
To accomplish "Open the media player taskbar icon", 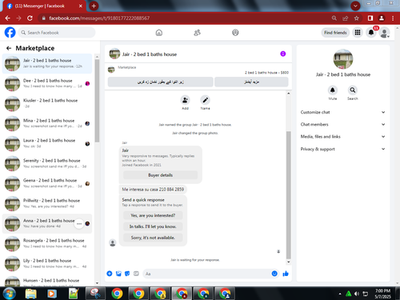I will [52, 294].
